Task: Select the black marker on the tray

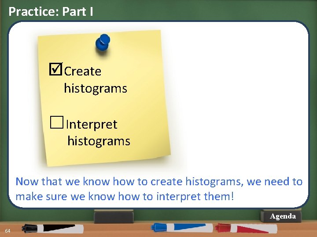Action: coord(52,229)
